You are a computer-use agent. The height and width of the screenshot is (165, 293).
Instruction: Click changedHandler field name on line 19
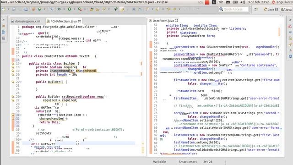(x=87, y=71)
